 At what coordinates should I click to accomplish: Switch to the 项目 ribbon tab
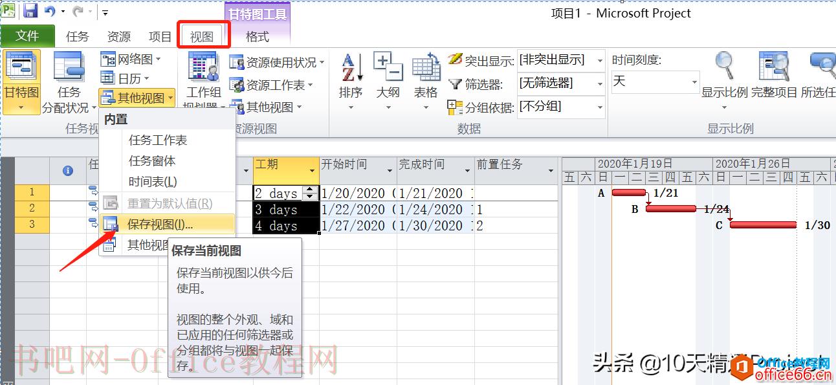[x=160, y=37]
